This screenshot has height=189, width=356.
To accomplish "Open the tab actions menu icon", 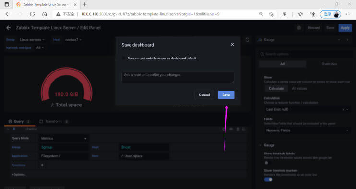I will pos(7,4).
